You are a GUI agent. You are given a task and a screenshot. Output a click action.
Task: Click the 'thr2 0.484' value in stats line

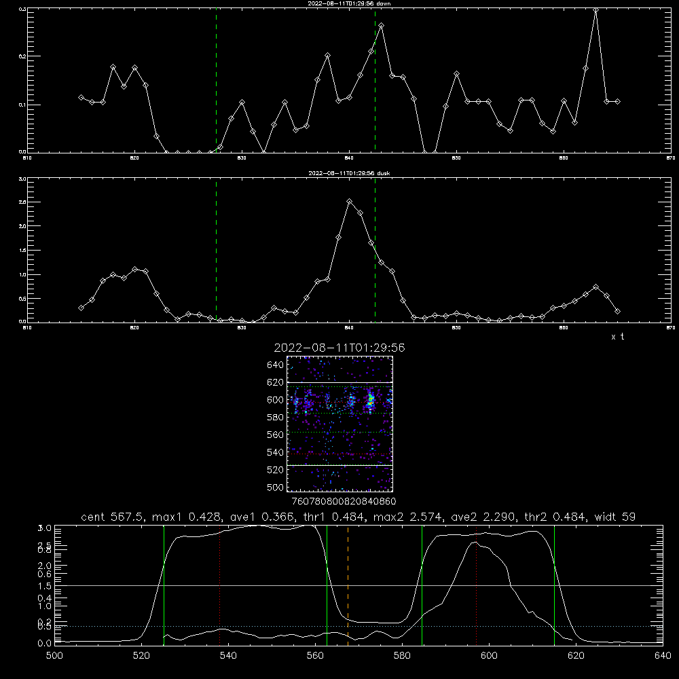pyautogui.click(x=553, y=517)
